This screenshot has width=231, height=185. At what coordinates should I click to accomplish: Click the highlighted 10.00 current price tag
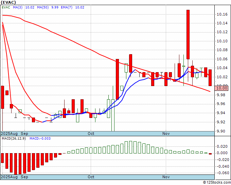point(222,88)
